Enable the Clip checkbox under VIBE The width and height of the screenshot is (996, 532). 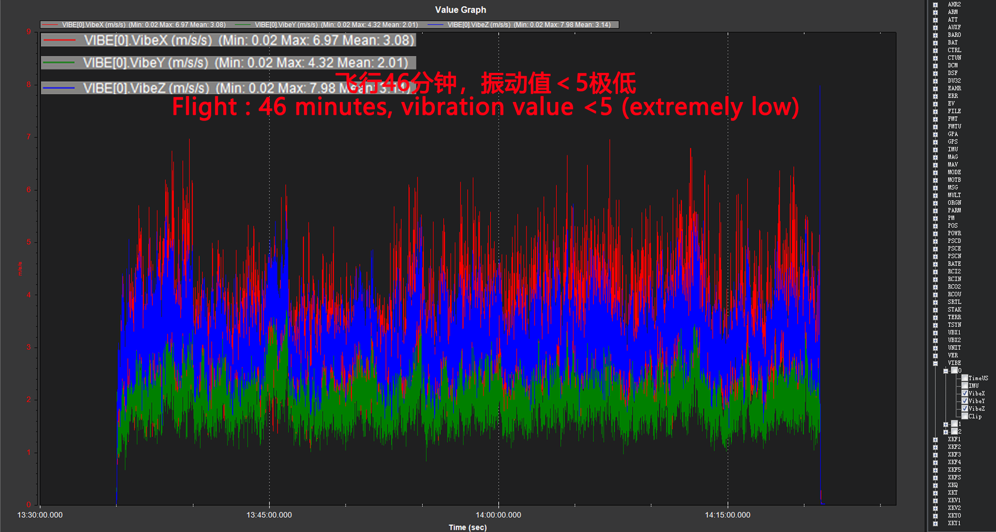965,416
